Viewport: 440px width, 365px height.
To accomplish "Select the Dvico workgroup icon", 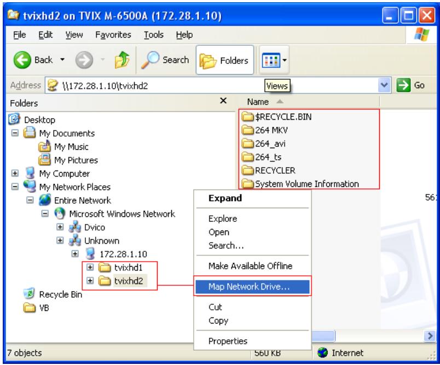I will click(x=75, y=227).
